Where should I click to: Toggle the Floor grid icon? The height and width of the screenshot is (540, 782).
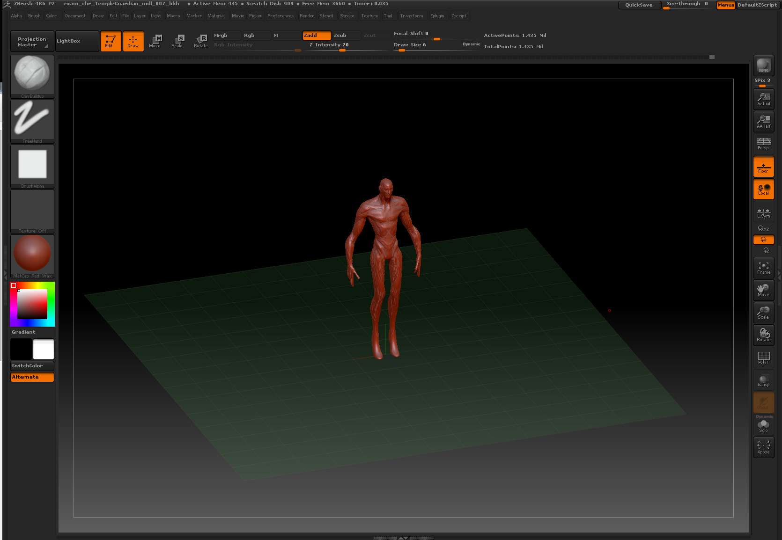tap(763, 166)
